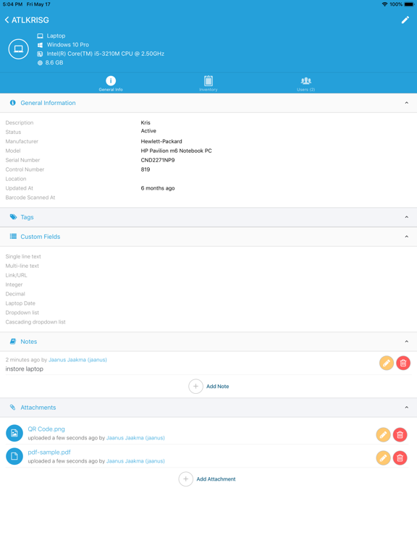
Task: Open note author Jaanus Jaakma link
Action: (77, 360)
